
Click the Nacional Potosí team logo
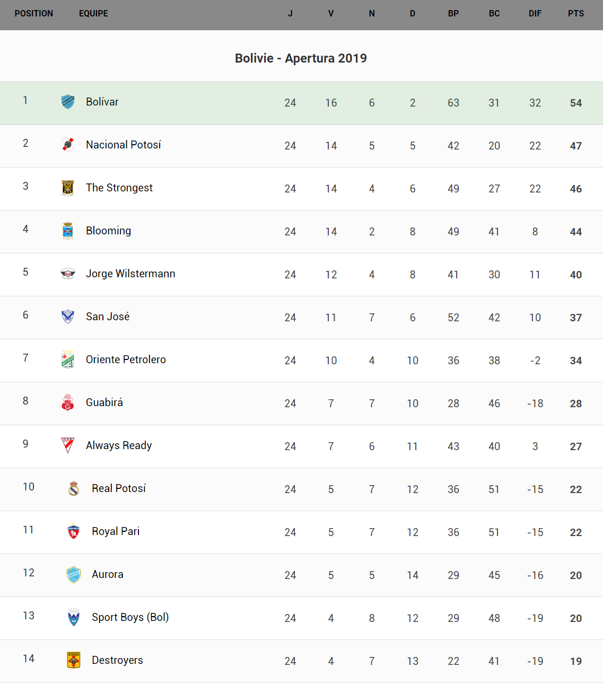pyautogui.click(x=68, y=145)
